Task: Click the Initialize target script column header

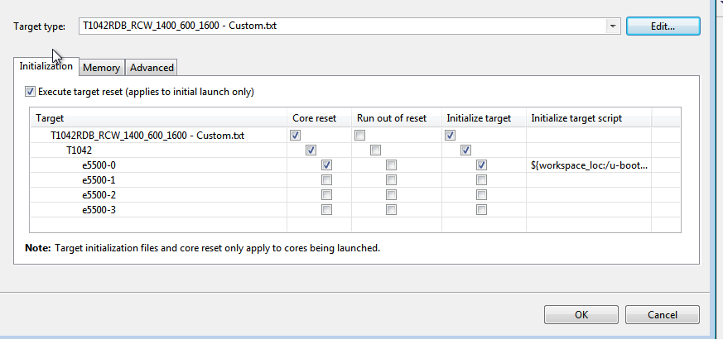Action: tap(576, 118)
